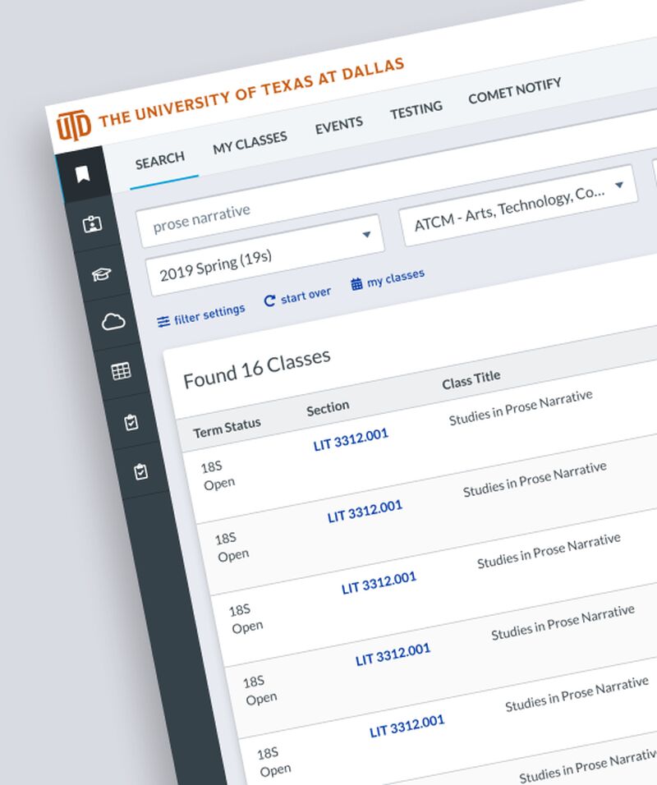Click the start over refresh icon

point(269,300)
